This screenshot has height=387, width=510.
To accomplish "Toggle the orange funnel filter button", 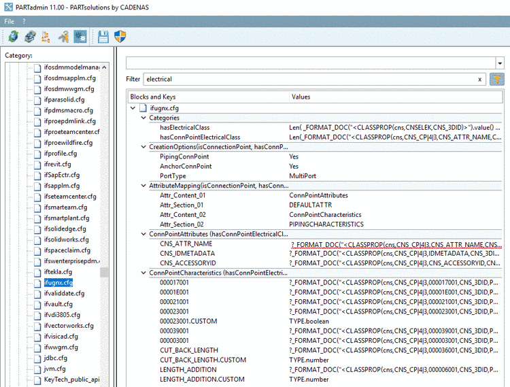I will (496, 80).
